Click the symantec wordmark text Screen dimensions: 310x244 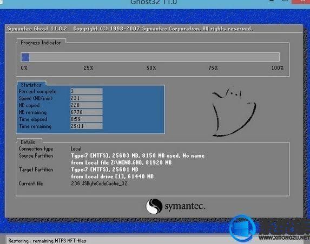coord(185,206)
